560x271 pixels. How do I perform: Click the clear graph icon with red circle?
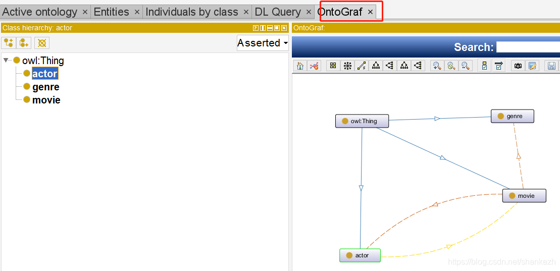(x=314, y=66)
